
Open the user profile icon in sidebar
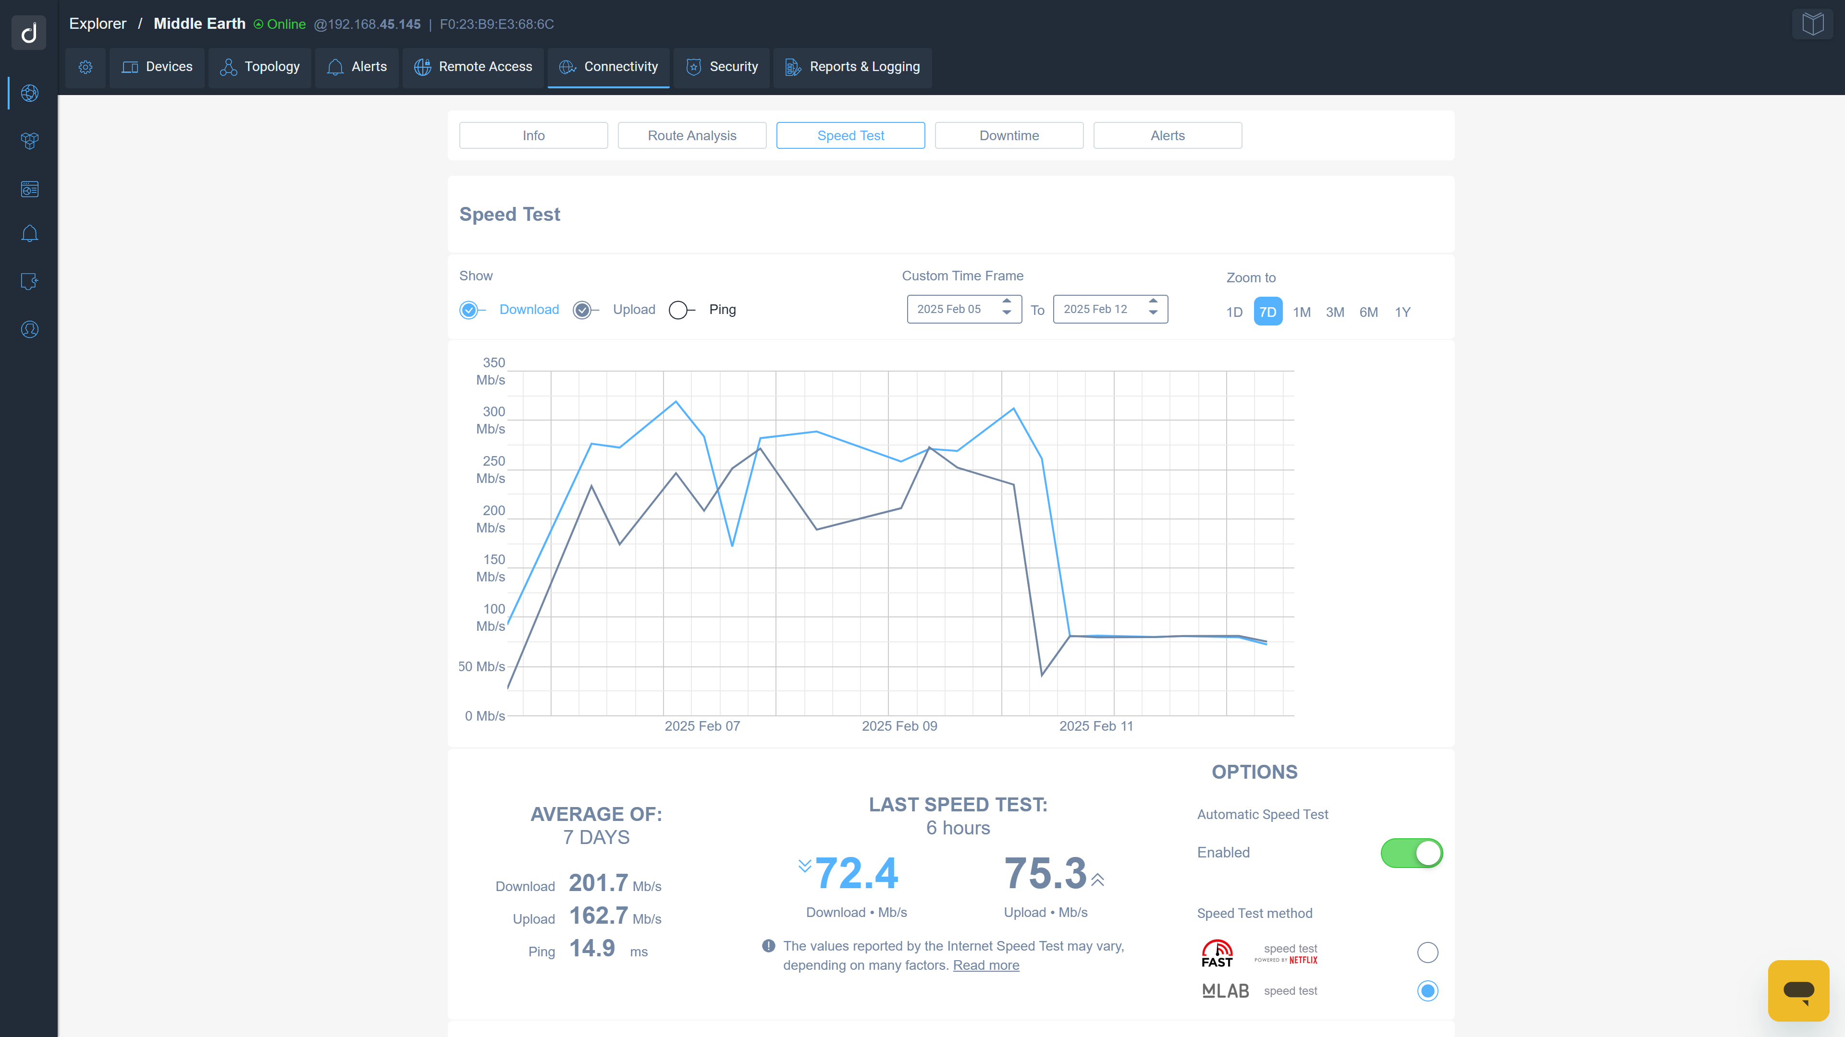coord(29,329)
